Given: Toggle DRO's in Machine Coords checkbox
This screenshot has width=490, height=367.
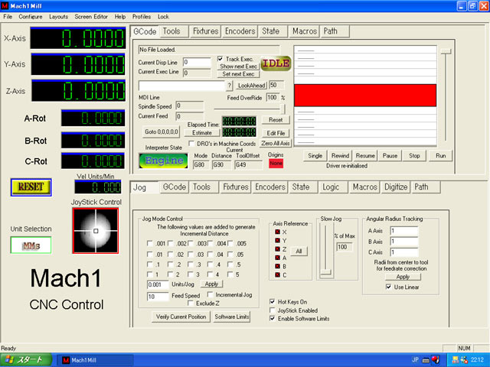Looking at the screenshot, I should coord(191,144).
